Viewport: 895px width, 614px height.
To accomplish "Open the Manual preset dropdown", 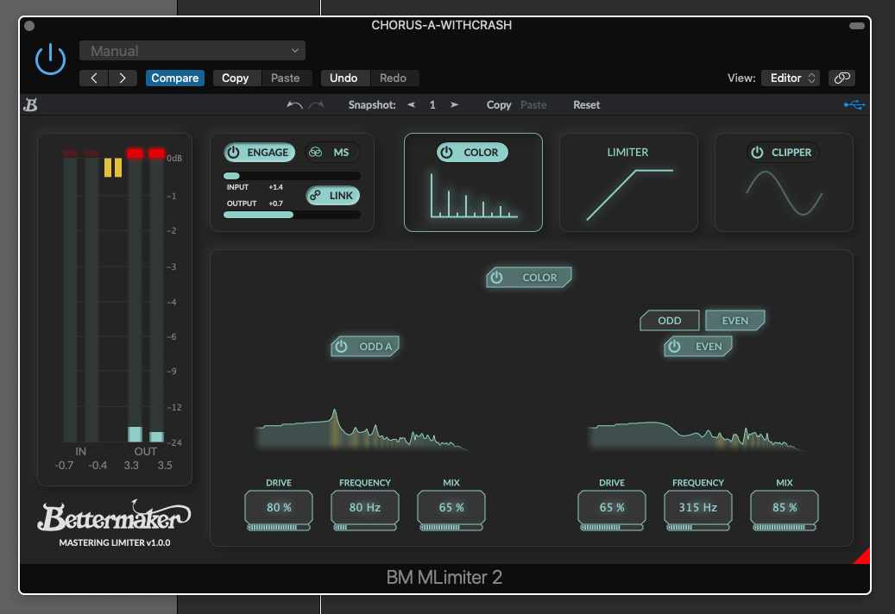I will point(192,51).
